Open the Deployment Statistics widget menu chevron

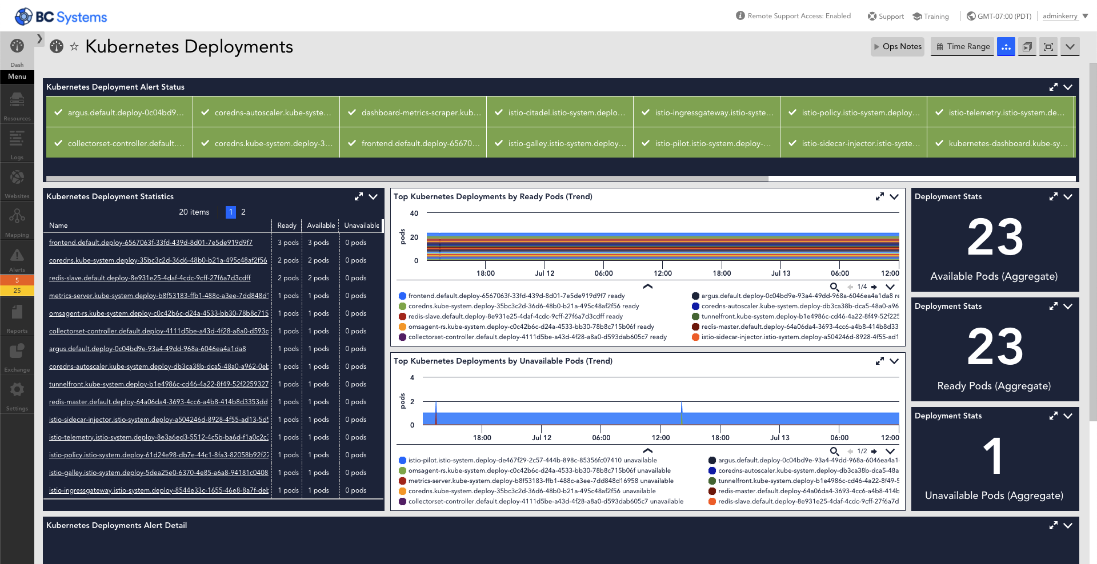point(373,196)
